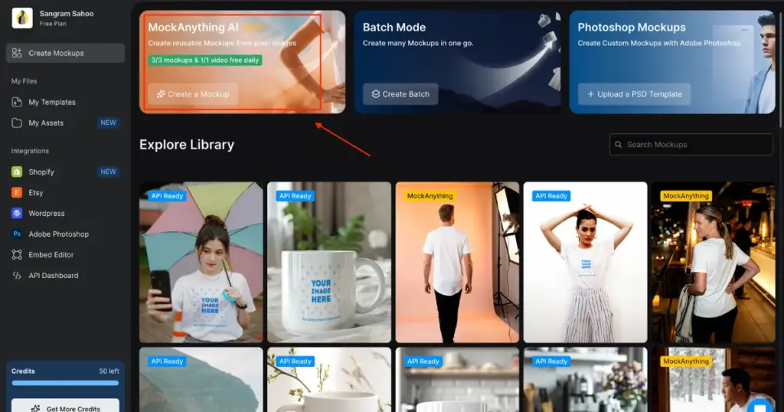The image size is (784, 412).
Task: Click the NEW badge beside My Assets
Action: (108, 123)
